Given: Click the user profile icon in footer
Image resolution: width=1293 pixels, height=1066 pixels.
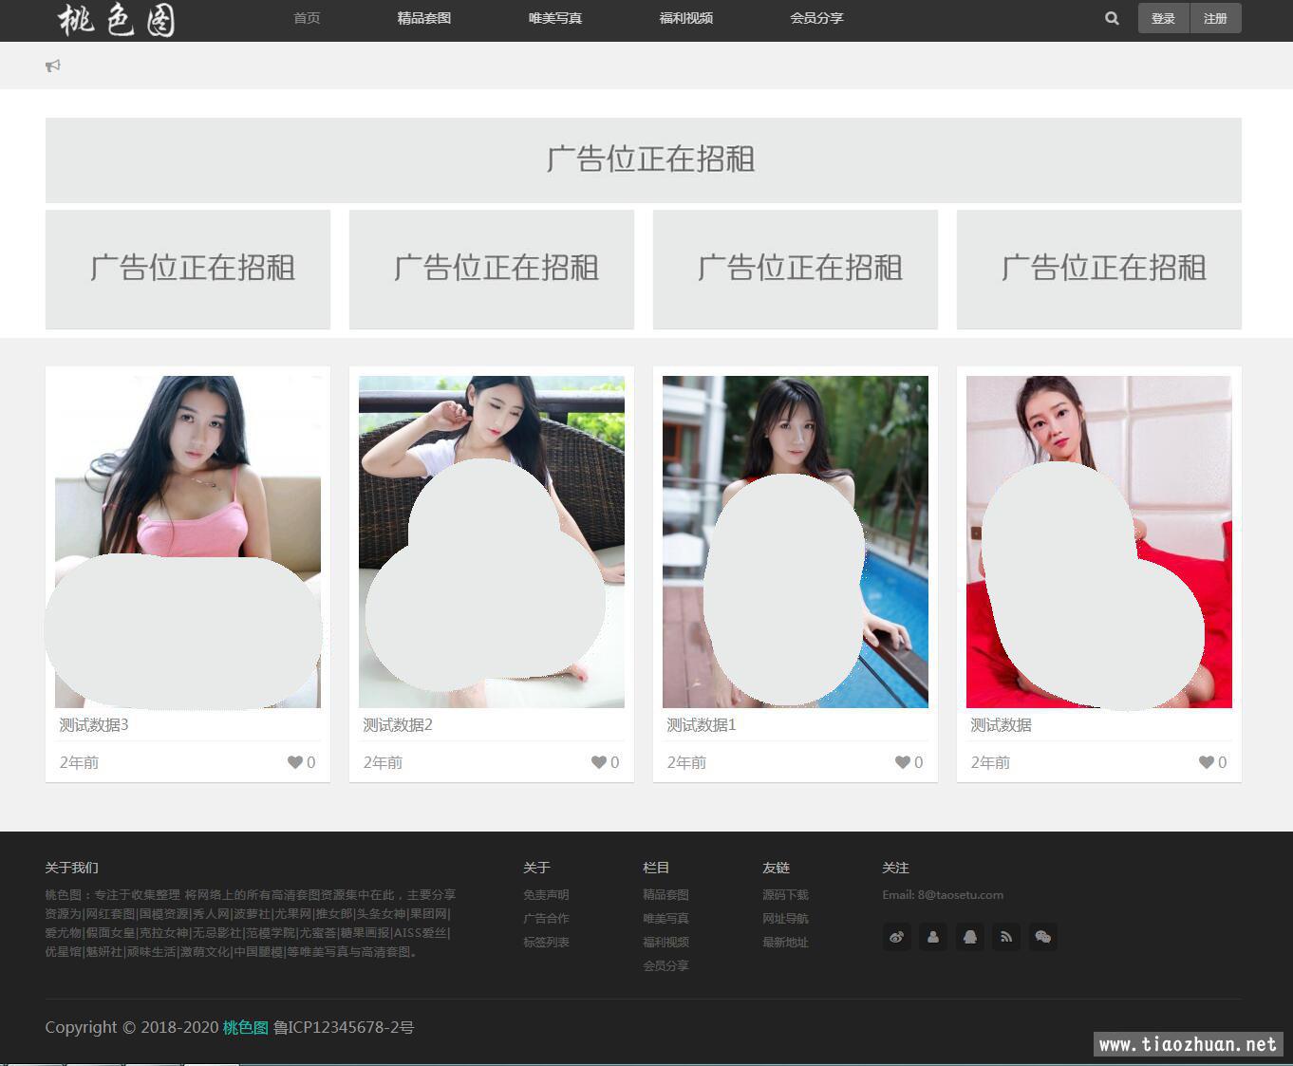Looking at the screenshot, I should (x=933, y=937).
